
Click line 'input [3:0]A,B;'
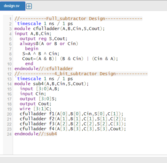point(39,89)
